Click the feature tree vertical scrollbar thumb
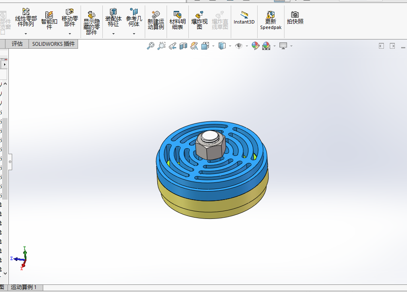The image size is (407, 292). tap(5, 159)
